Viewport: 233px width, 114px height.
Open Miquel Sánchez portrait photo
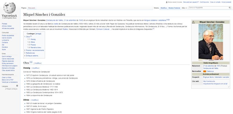coord(211,42)
